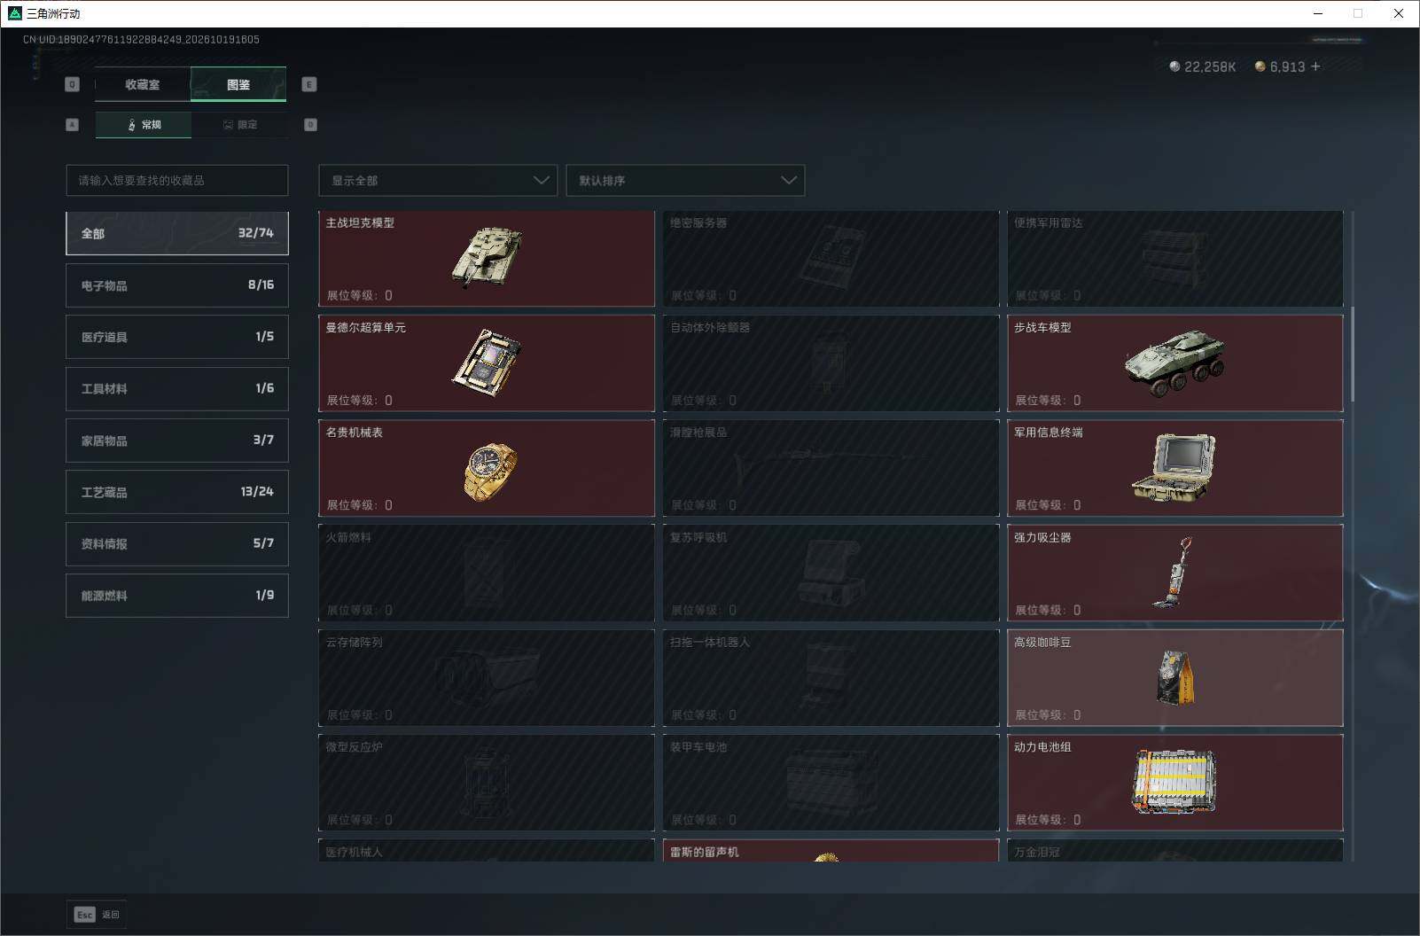Select the locked 扫拖一体机器人 card

pyautogui.click(x=831, y=677)
